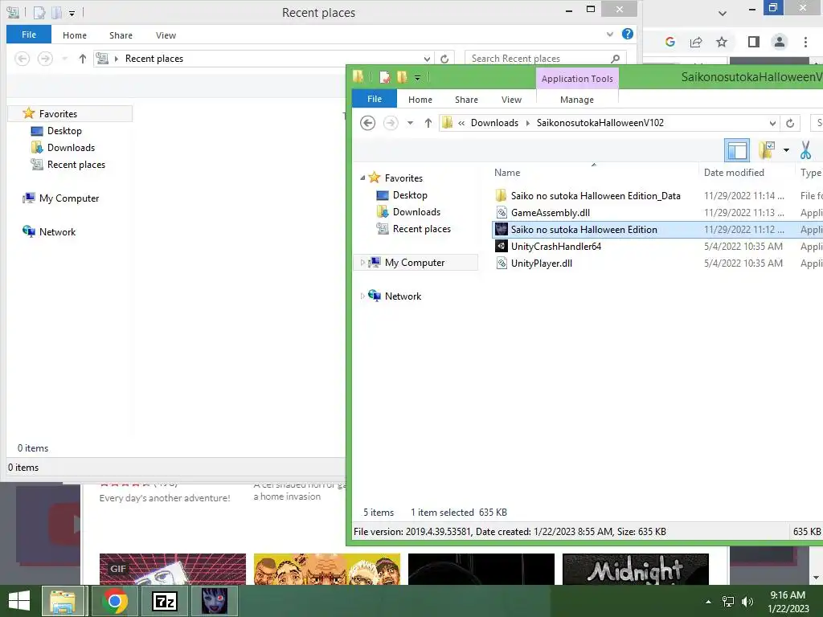Open Windows Start button
This screenshot has width=823, height=617.
click(x=19, y=601)
